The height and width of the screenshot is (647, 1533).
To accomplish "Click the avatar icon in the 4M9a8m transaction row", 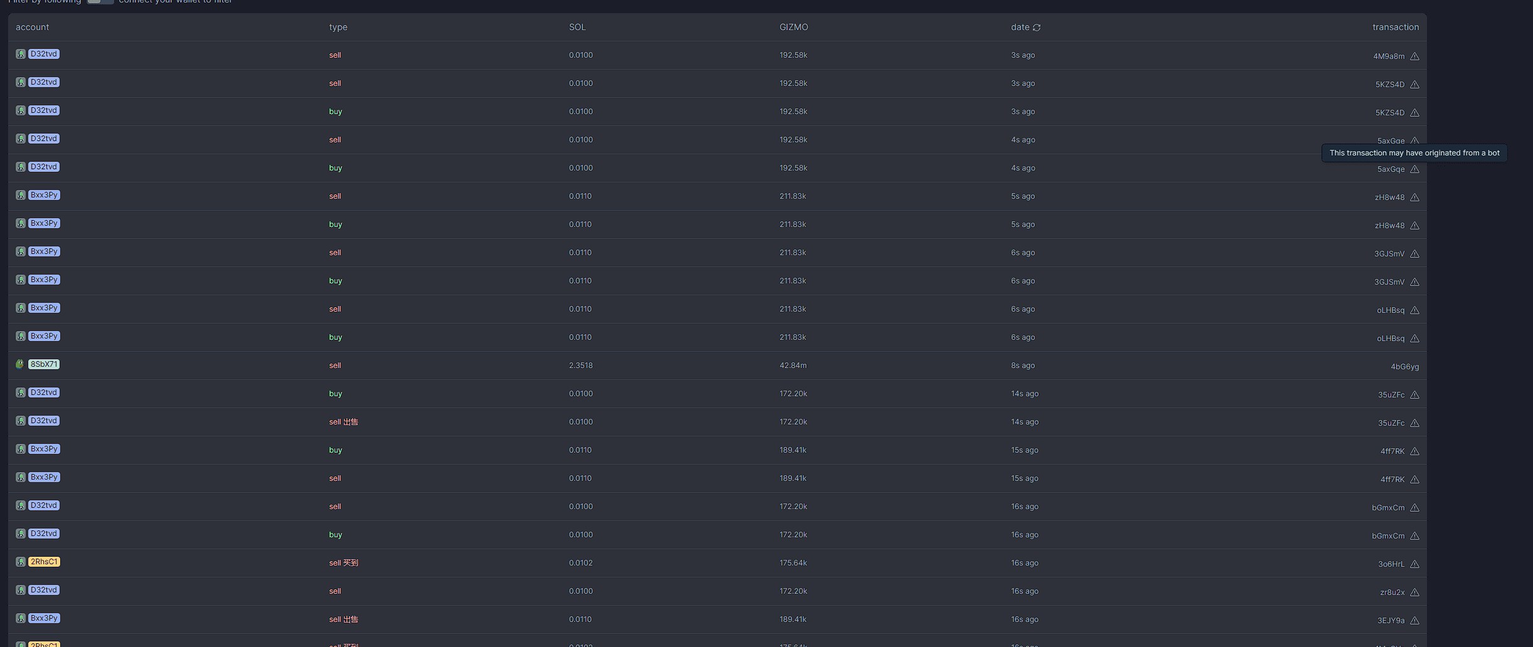I will 21,54.
